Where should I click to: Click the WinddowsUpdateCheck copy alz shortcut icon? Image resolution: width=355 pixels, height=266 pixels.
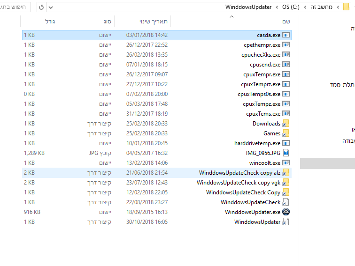coord(286,173)
